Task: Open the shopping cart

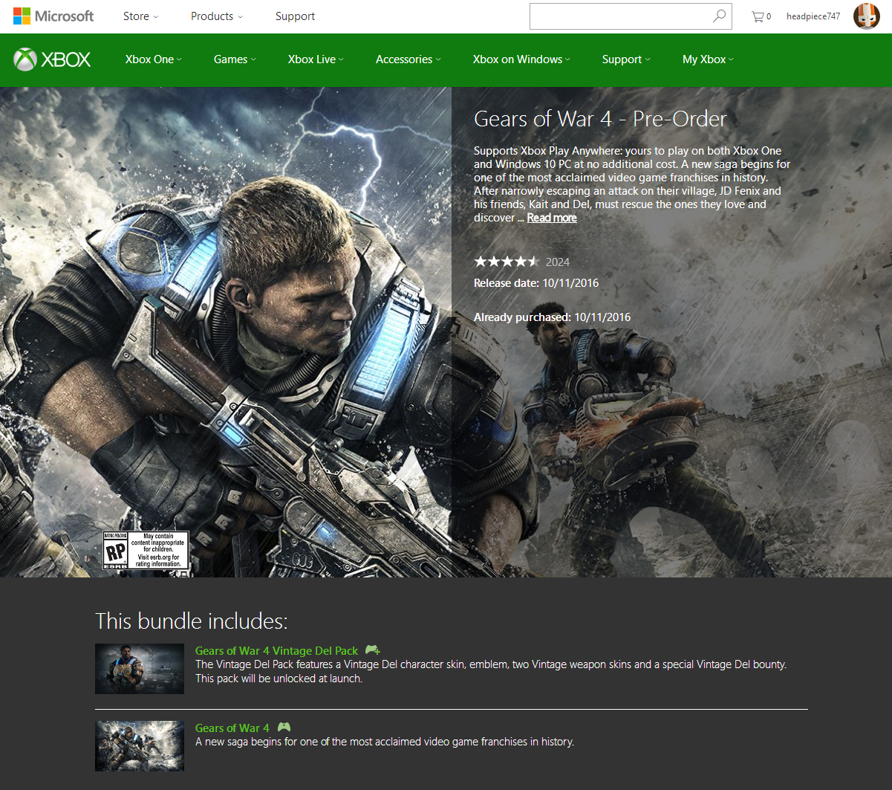Action: [761, 16]
